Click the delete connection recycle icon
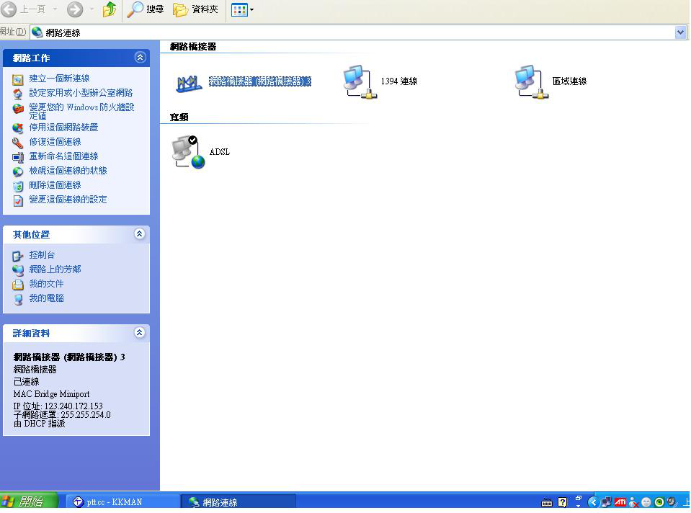The image size is (691, 513). 17,186
